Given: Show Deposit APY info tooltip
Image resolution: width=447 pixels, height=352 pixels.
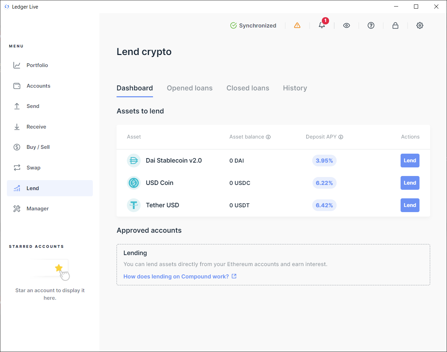Looking at the screenshot, I should coord(341,137).
